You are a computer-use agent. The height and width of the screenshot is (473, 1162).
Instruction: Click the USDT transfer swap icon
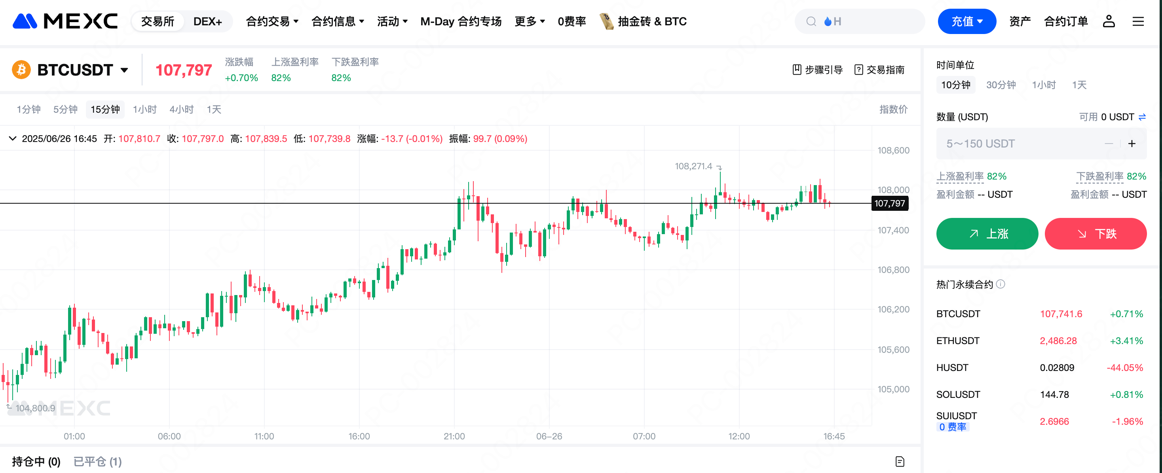click(1142, 117)
